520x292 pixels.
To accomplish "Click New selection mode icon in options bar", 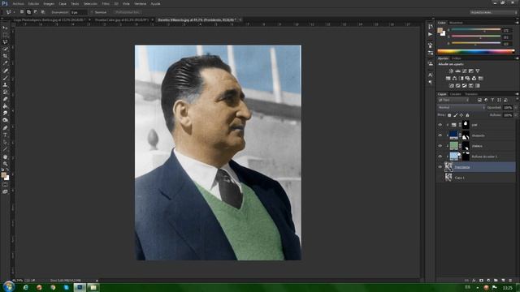I will click(x=22, y=12).
